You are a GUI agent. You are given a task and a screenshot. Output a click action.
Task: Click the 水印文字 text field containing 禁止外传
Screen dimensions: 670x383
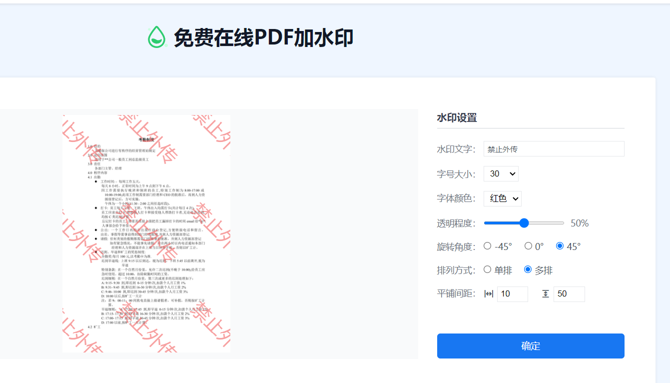(x=554, y=149)
